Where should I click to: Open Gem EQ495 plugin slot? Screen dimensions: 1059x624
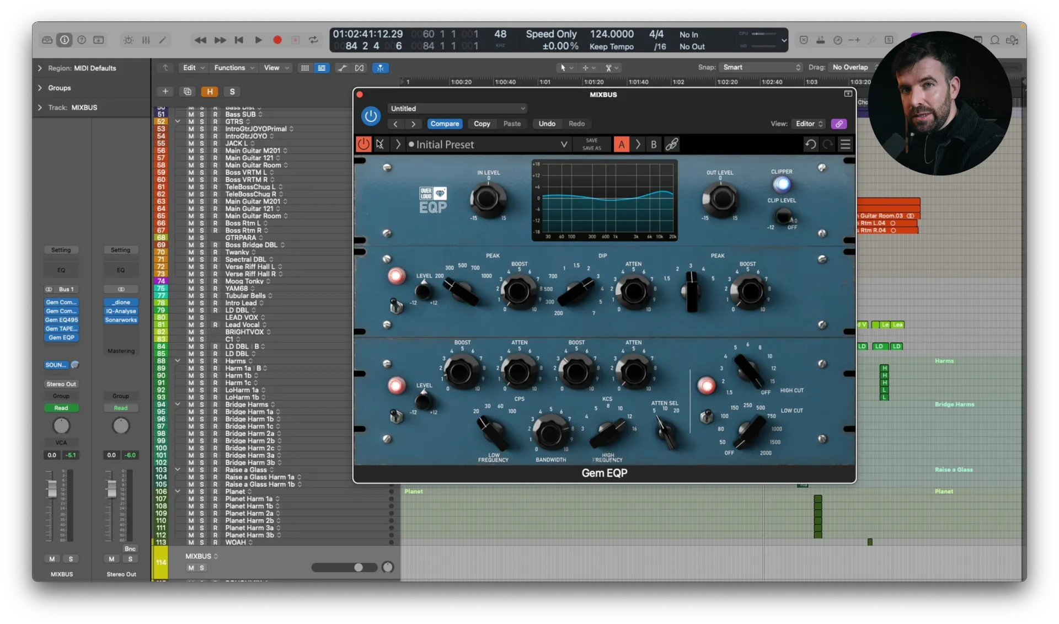click(x=61, y=320)
